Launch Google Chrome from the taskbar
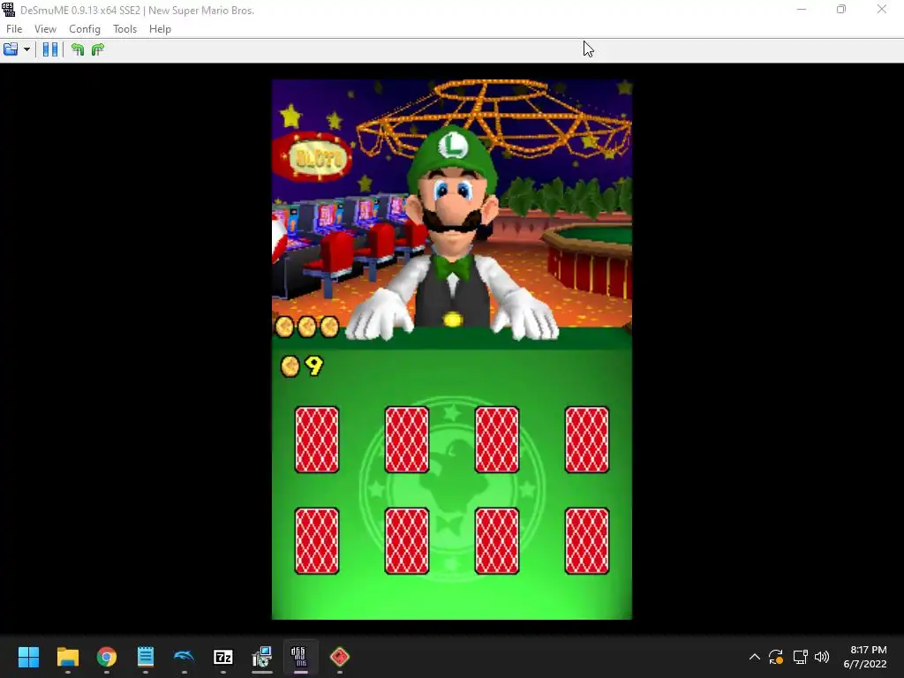 click(107, 657)
